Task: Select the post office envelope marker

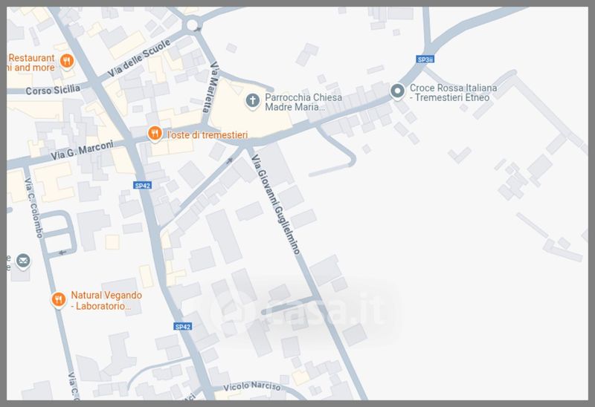Action: click(23, 261)
